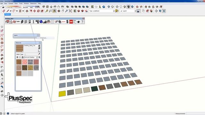This screenshot has height=115, width=205.
Task: Select the active Paint Bucket tool
Action: click(x=54, y=11)
